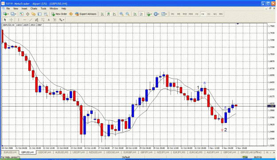This screenshot has width=277, height=160.
Task: Switch to the NZDUSD,H4 chart tab
Action: [96, 152]
